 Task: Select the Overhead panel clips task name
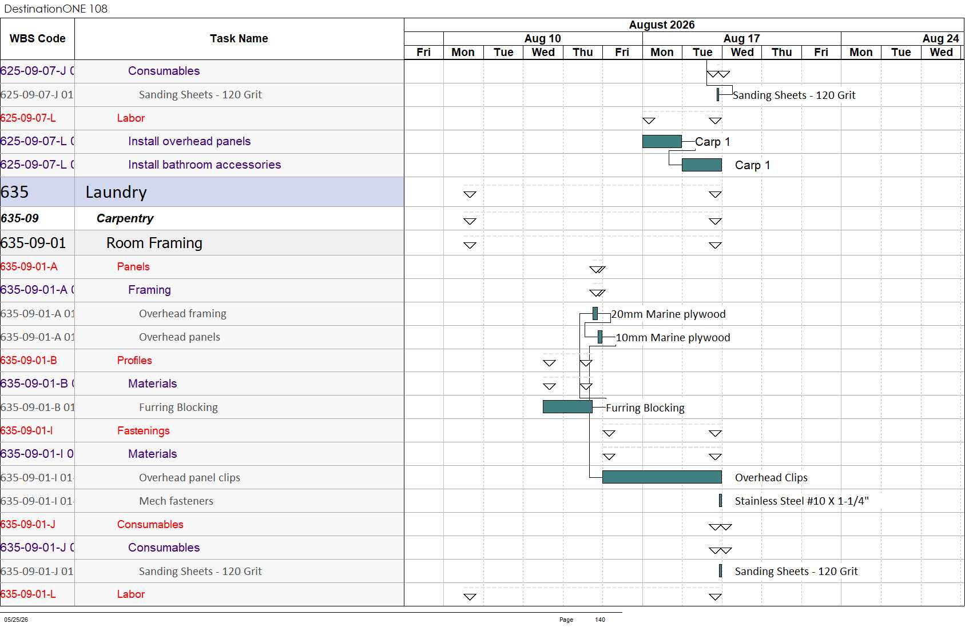pyautogui.click(x=189, y=477)
